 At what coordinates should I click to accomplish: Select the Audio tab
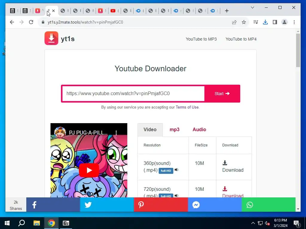(x=199, y=130)
